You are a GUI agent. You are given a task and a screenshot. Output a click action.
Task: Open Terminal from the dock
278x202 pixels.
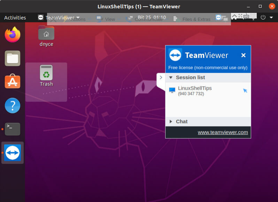click(x=13, y=129)
